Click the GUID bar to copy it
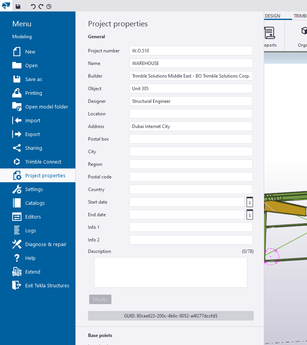The height and width of the screenshot is (345, 307). click(171, 316)
